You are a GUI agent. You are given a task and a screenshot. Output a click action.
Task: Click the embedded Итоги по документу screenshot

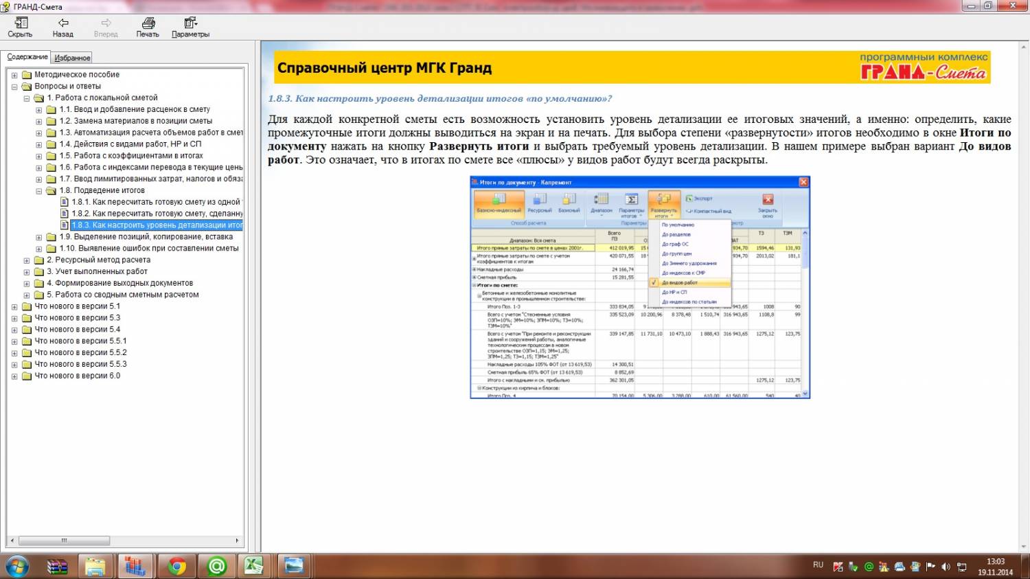[x=639, y=287]
